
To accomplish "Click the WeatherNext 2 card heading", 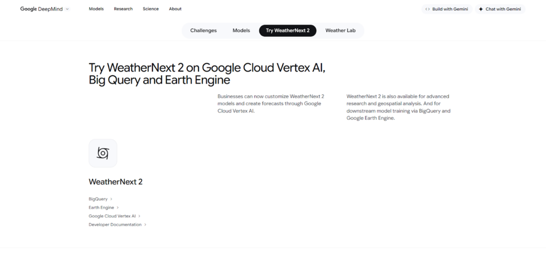I will tap(116, 182).
